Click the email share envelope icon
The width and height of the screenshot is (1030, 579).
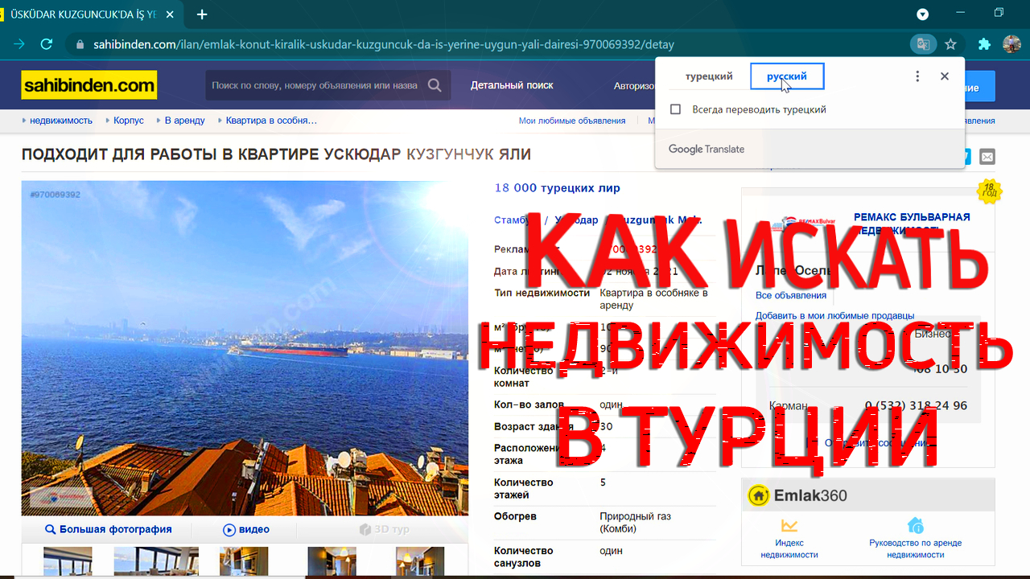tap(987, 156)
